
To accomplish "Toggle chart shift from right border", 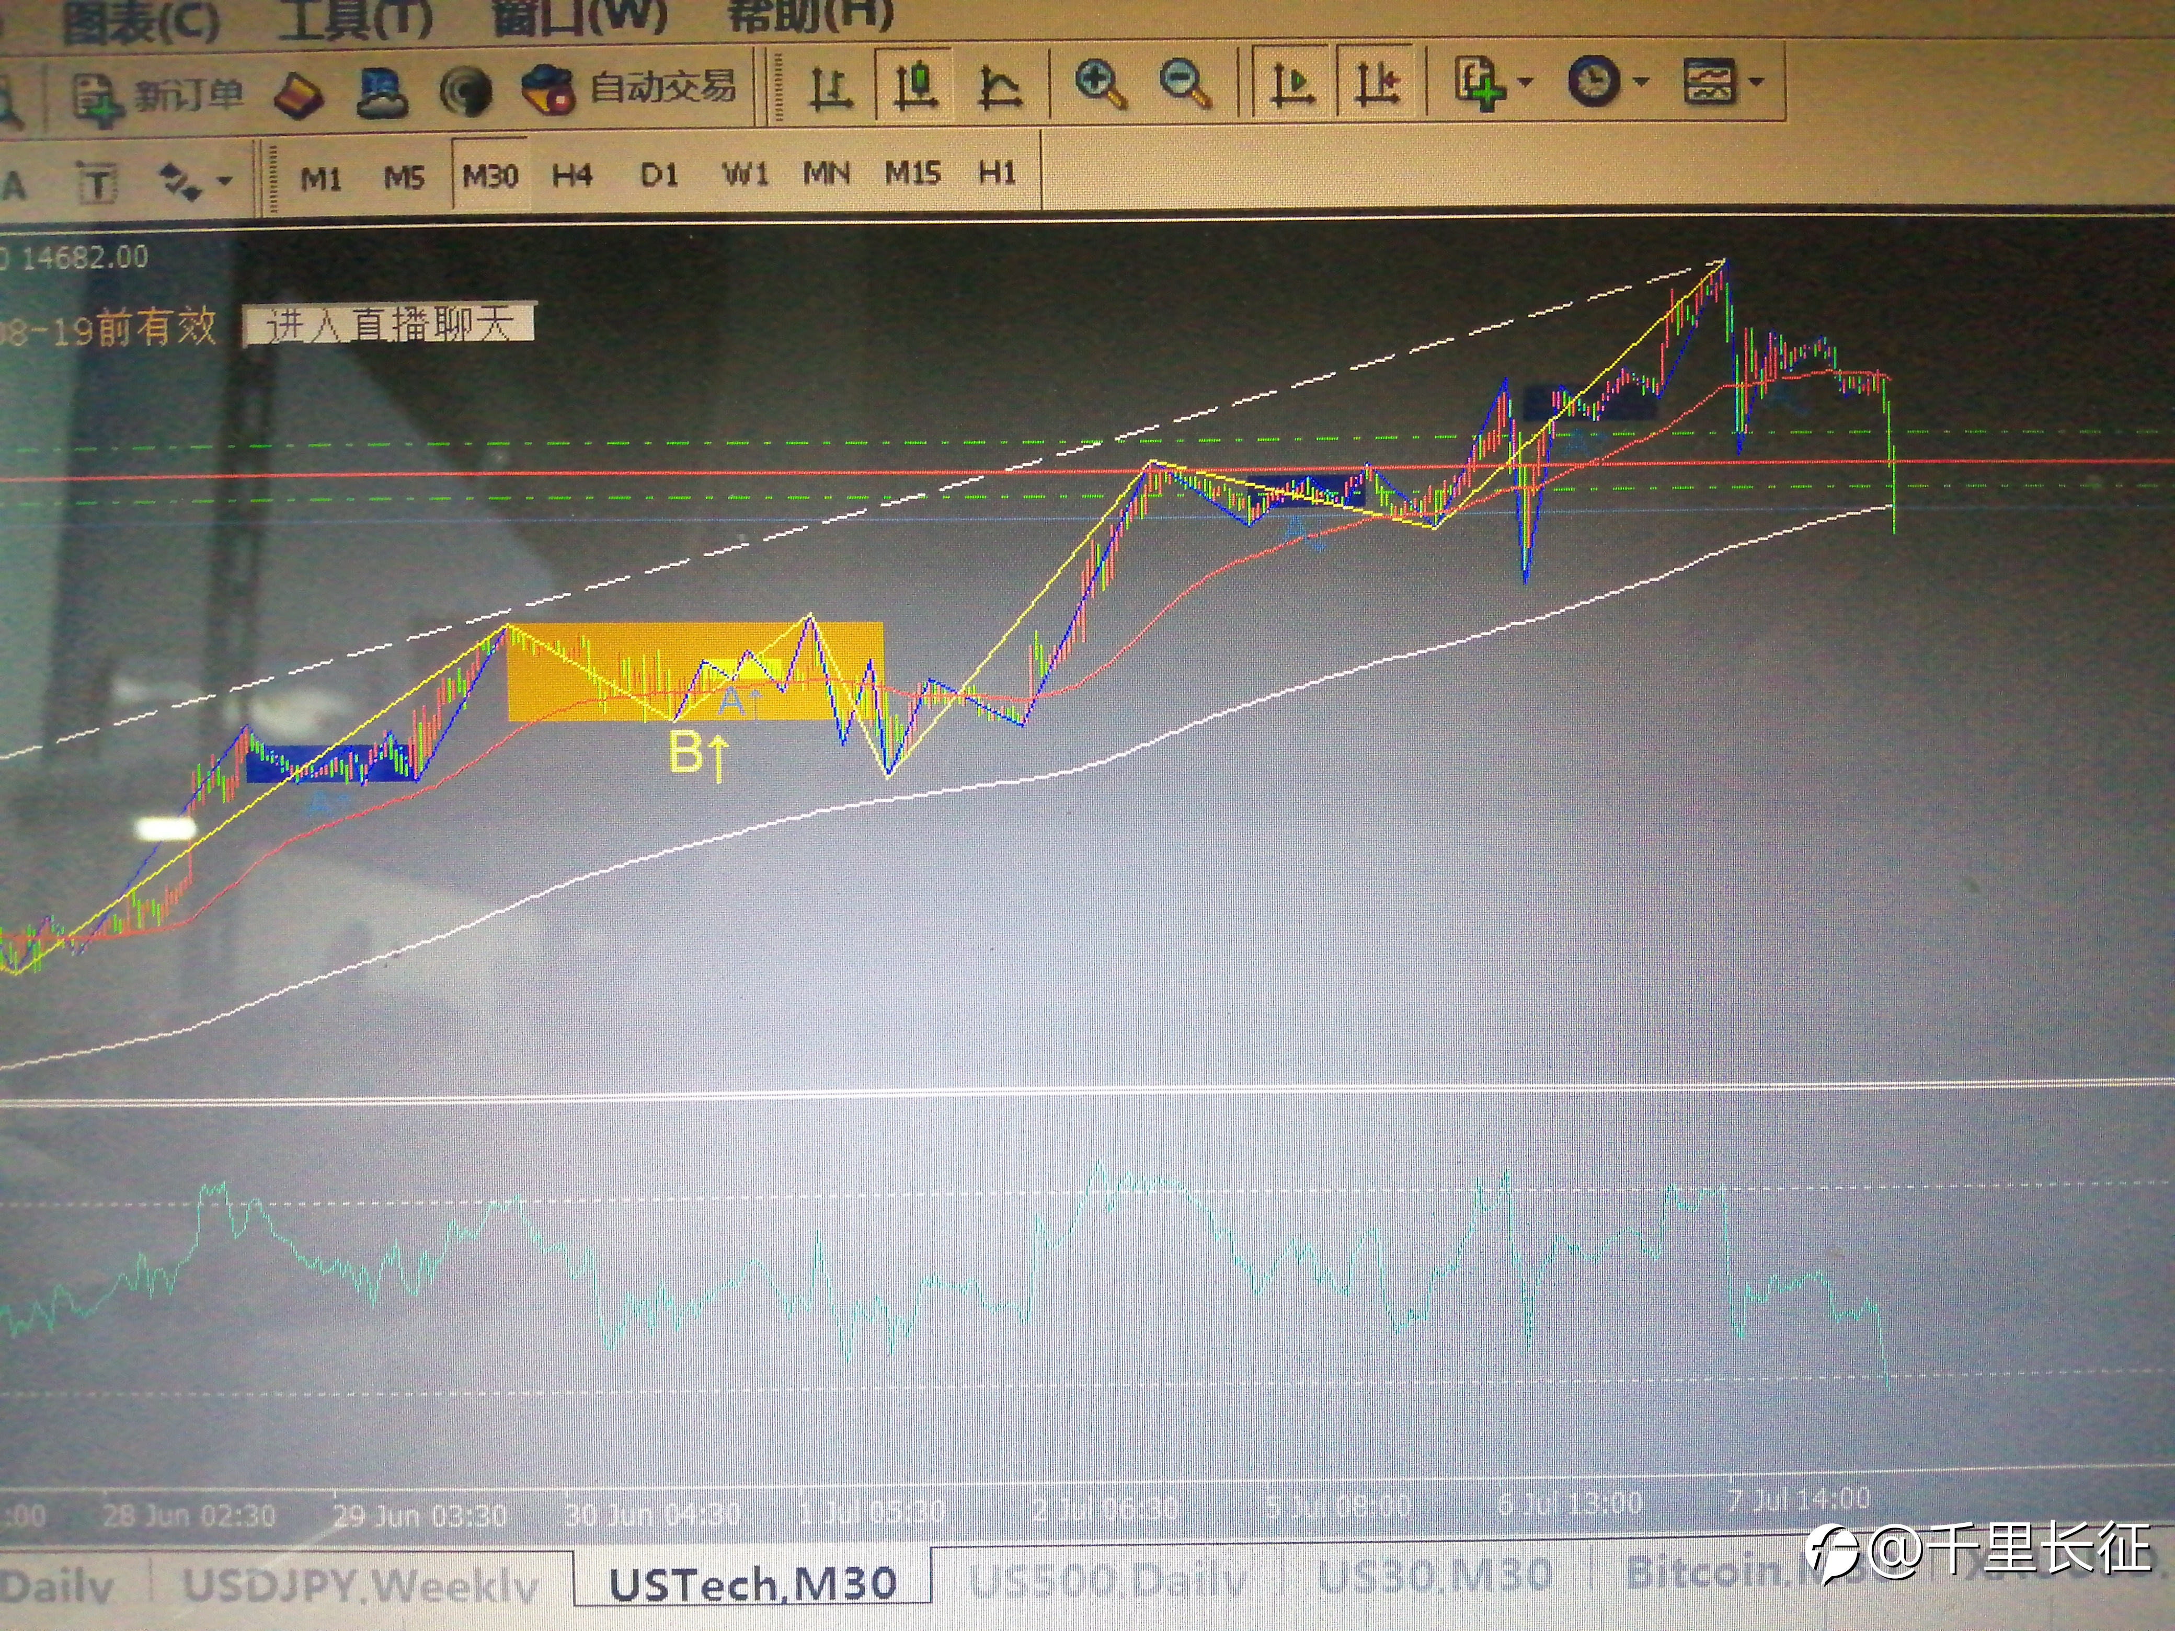I will (1377, 82).
